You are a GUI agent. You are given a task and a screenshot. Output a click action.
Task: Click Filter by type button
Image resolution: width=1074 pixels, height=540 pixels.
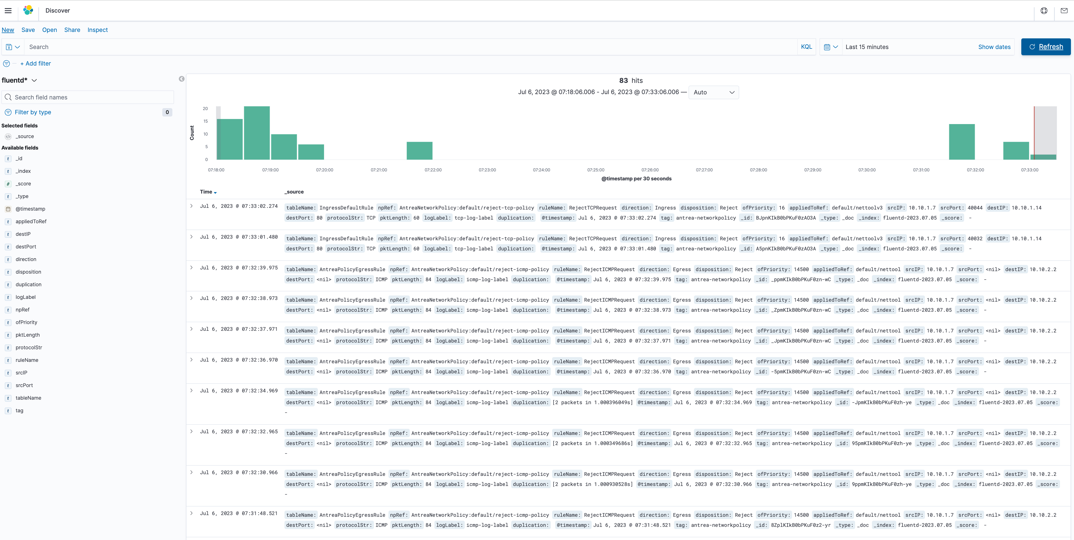[33, 113]
